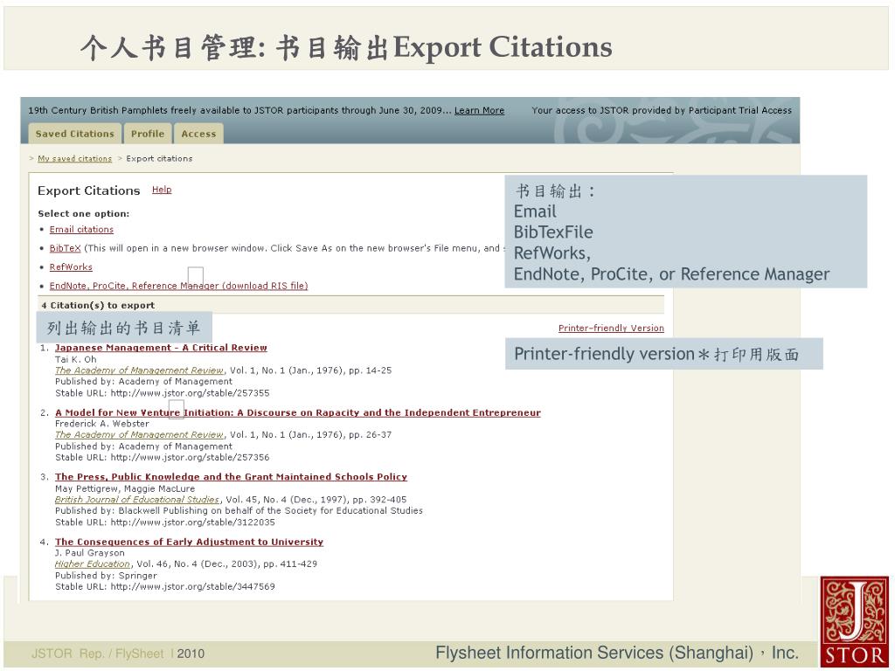Click the Export Citations heading
This screenshot has height=671, width=895.
pos(89,190)
